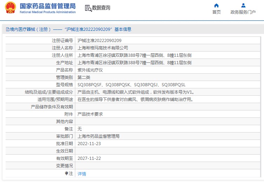264x183 pixels.
Task: Click the 管理类别 label
Action: click(64, 77)
